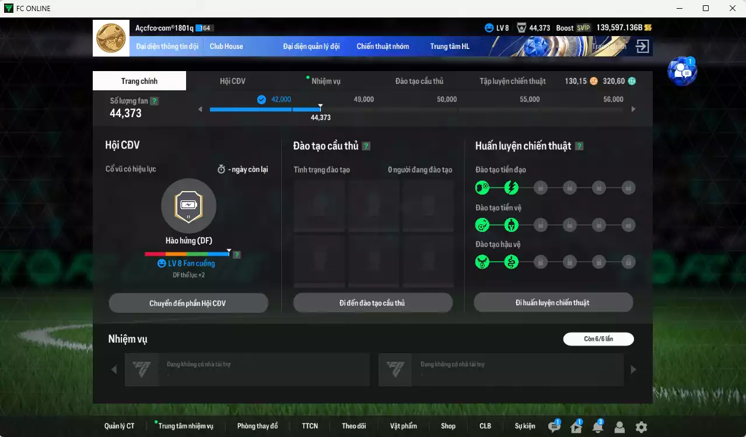Screen dimensions: 746x437
Task: Click the right arrow of the fan milestone bar
Action: (633, 108)
